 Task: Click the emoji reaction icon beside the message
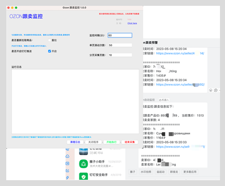[210, 90]
